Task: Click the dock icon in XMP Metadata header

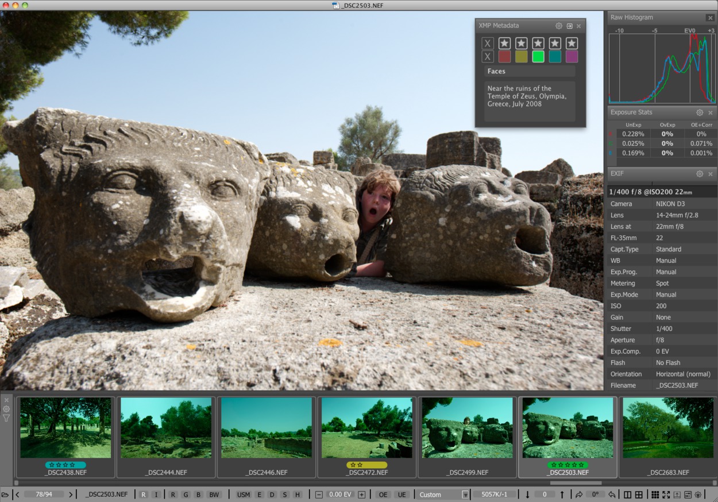Action: (x=569, y=26)
